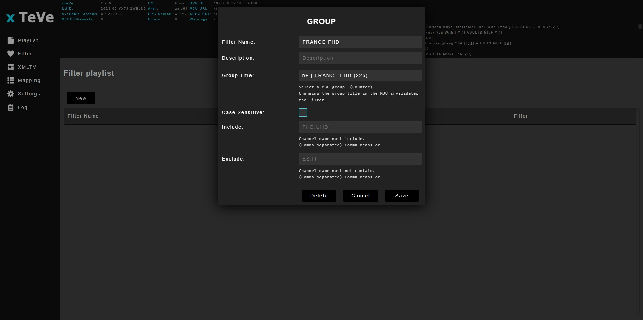Open the Mapping panel icon

pos(10,80)
